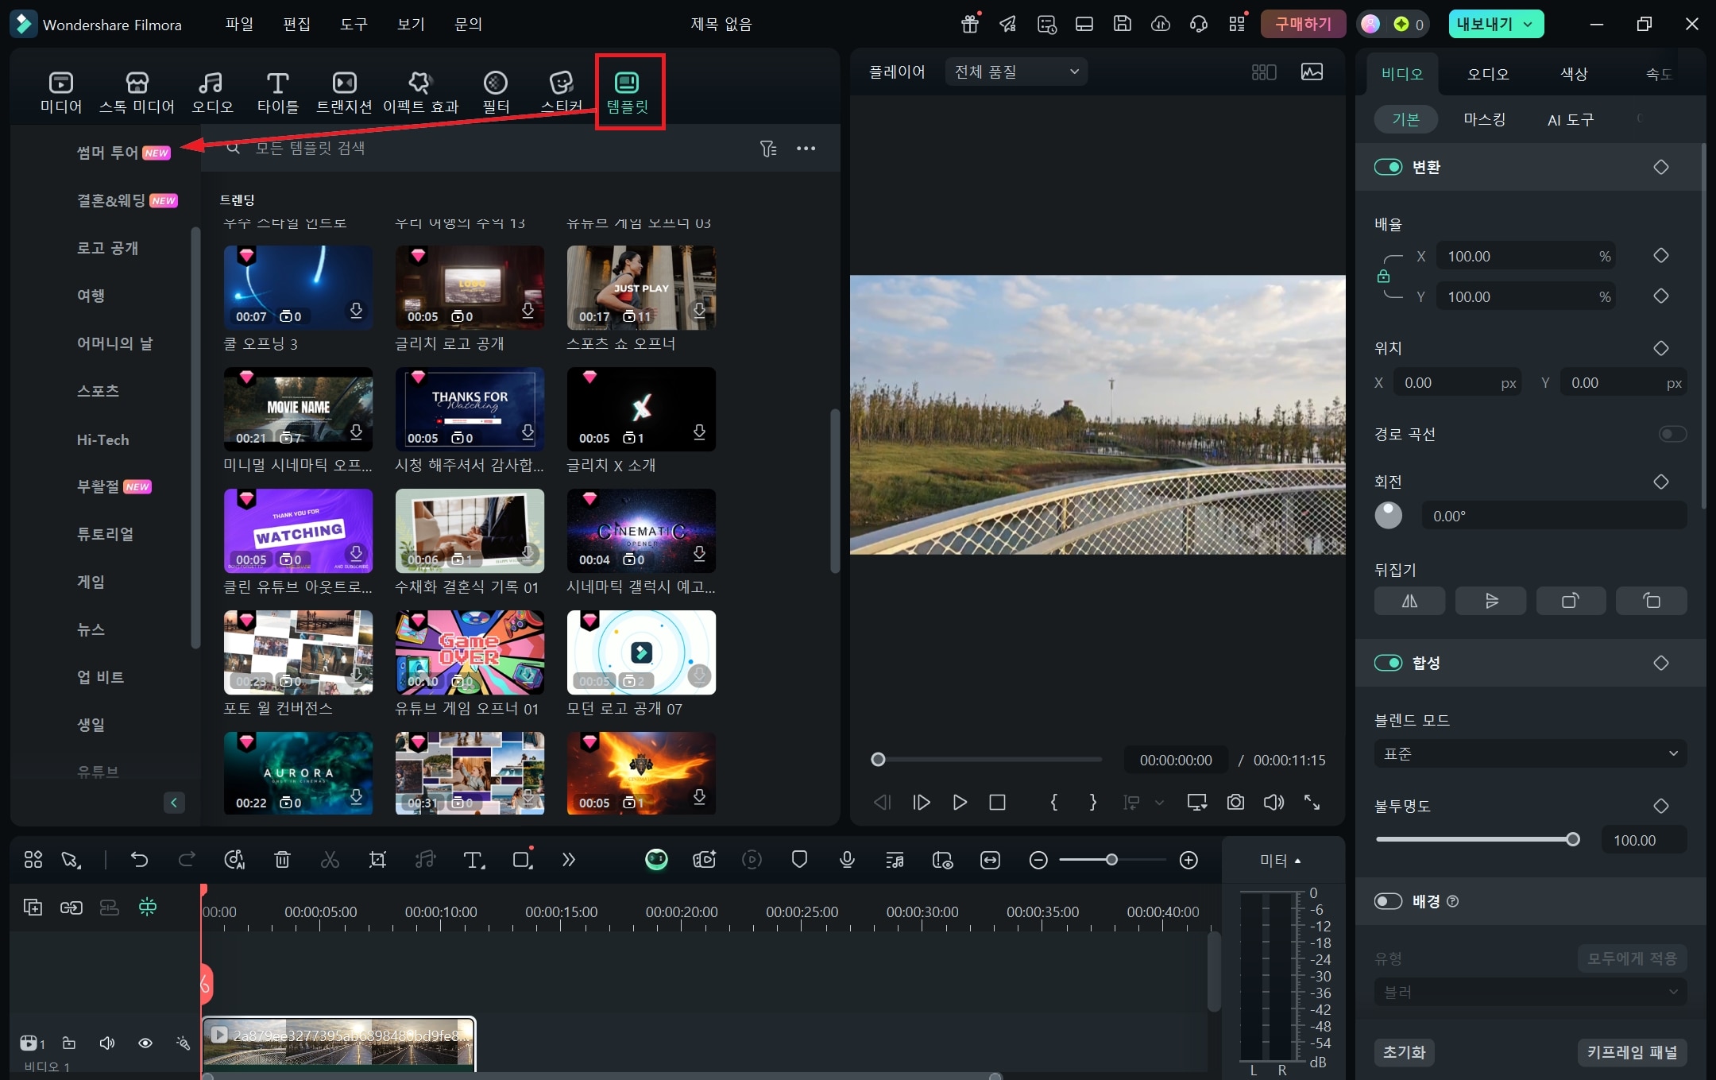Click the 불투명도 opacity slider handle
The height and width of the screenshot is (1080, 1716).
pyautogui.click(x=1572, y=839)
